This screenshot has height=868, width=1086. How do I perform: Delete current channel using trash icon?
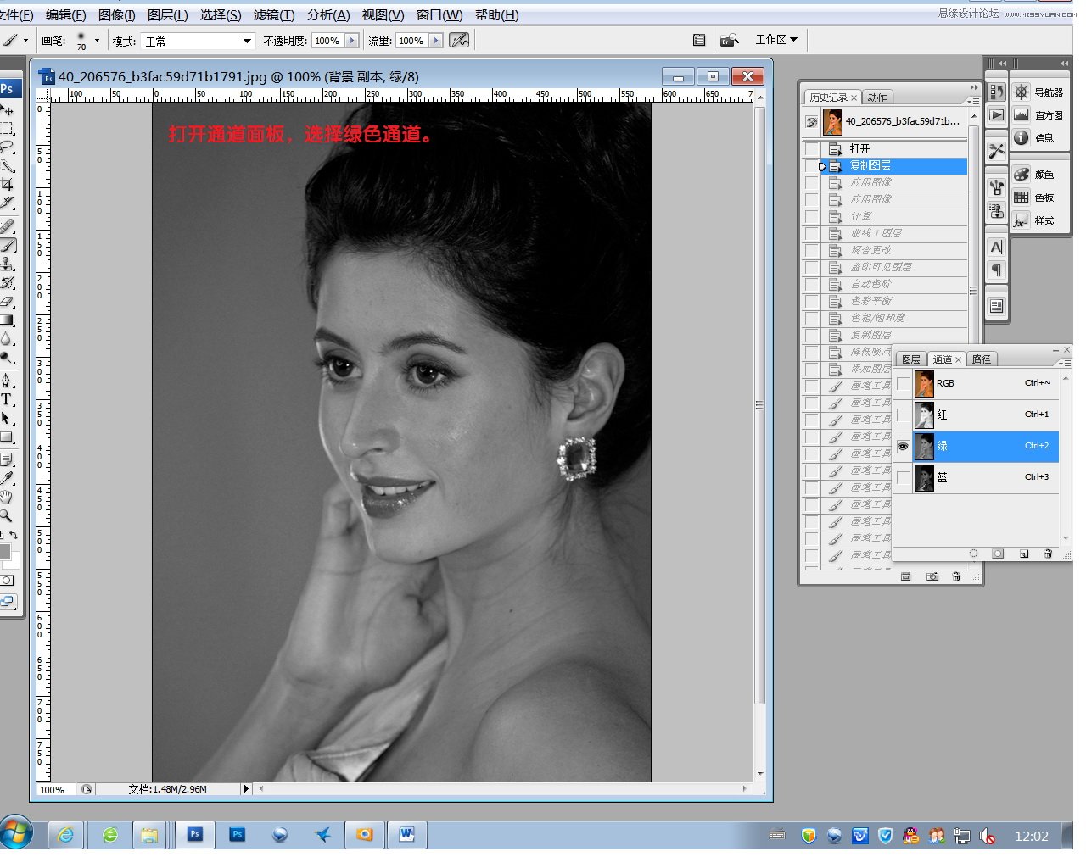tap(1048, 554)
